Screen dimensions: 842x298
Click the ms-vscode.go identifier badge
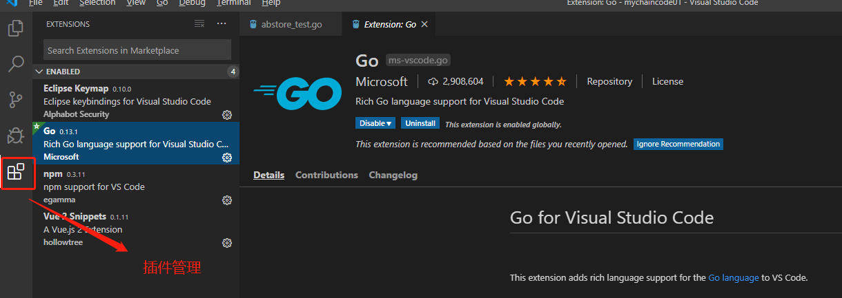point(418,61)
